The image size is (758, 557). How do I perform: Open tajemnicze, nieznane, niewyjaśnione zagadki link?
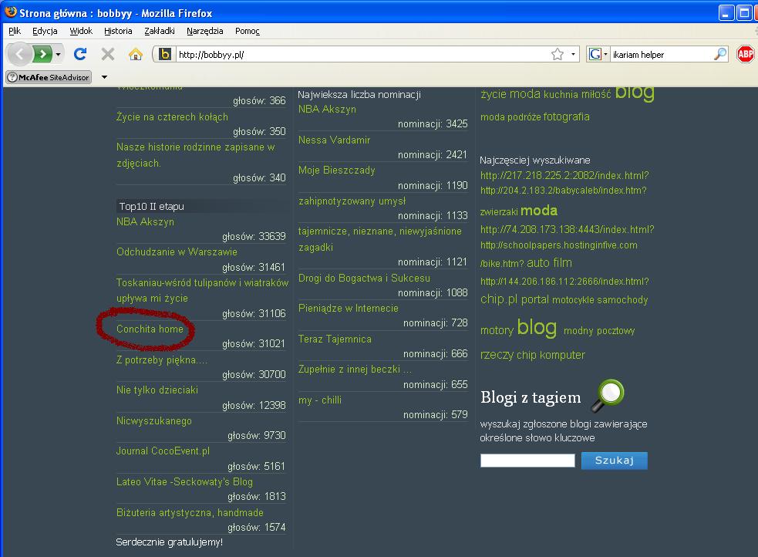pyautogui.click(x=379, y=239)
